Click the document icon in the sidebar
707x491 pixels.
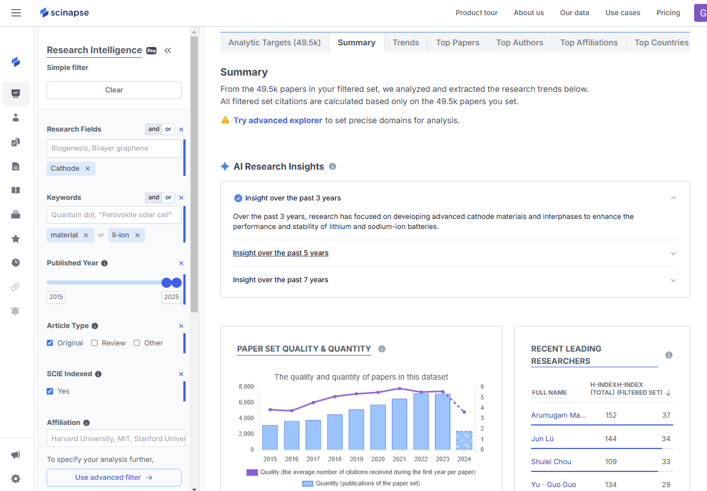[16, 166]
